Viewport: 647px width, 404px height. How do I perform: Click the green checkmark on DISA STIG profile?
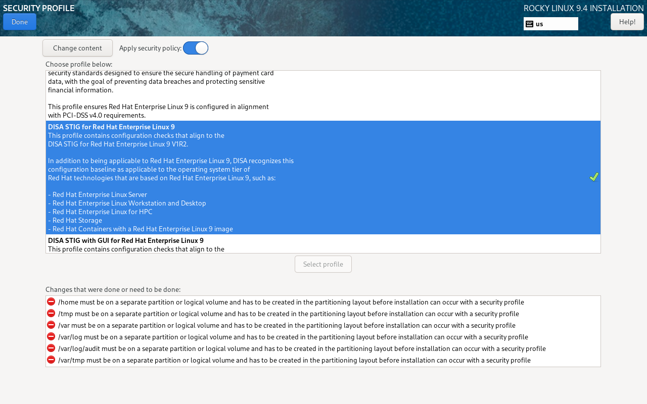pos(594,177)
